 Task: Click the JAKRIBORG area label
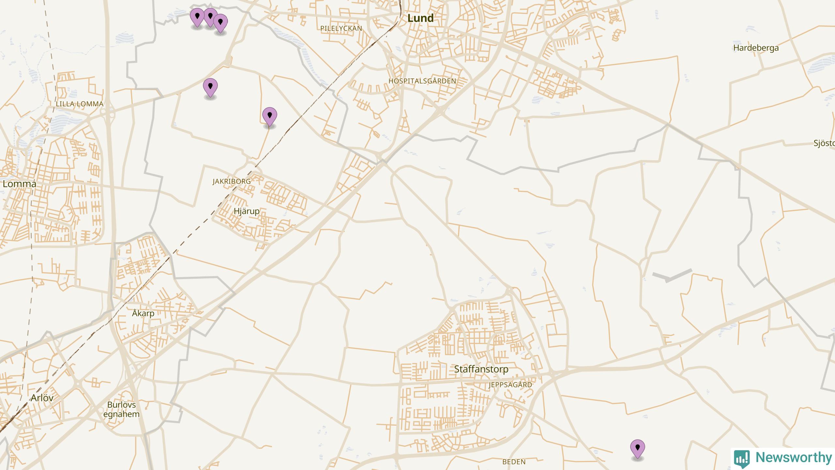point(232,181)
